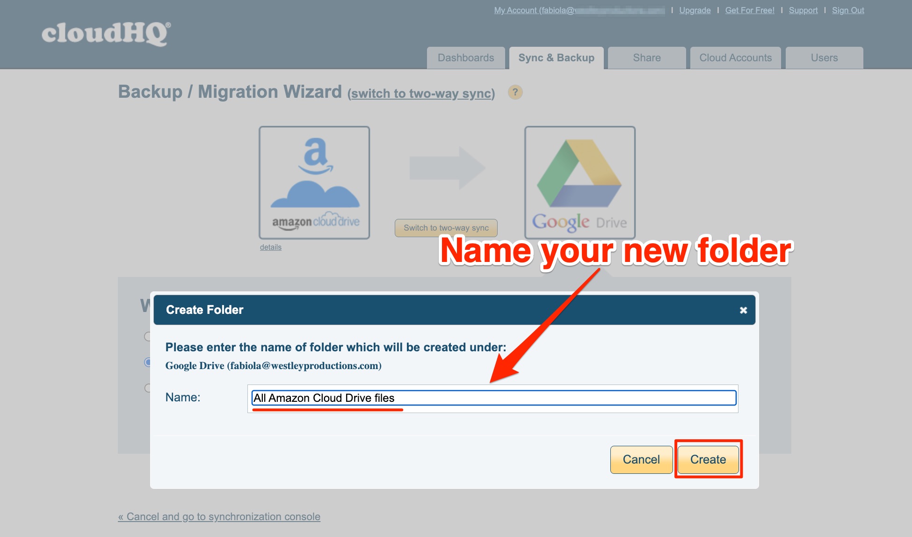Open the 'details' link under Amazon Cloud Drive
The width and height of the screenshot is (912, 537).
(x=271, y=247)
